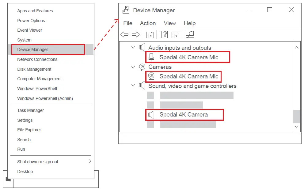304x190 pixels.
Task: Click the Cameras category label
Action: [x=160, y=67]
